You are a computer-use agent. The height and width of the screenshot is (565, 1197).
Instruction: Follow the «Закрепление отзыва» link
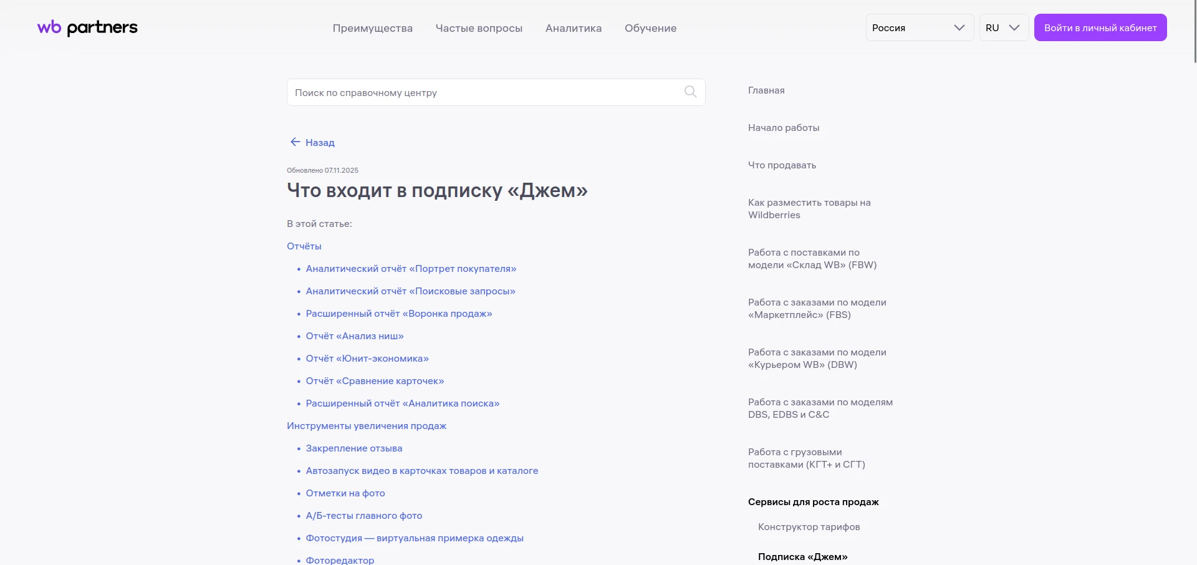[354, 448]
